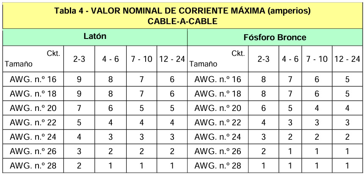Select the 'Latón' section header
This screenshot has width=364, height=174.
pos(95,37)
